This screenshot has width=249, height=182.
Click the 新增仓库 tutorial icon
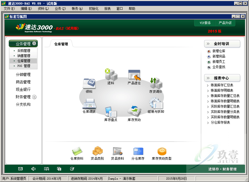tap(209, 51)
